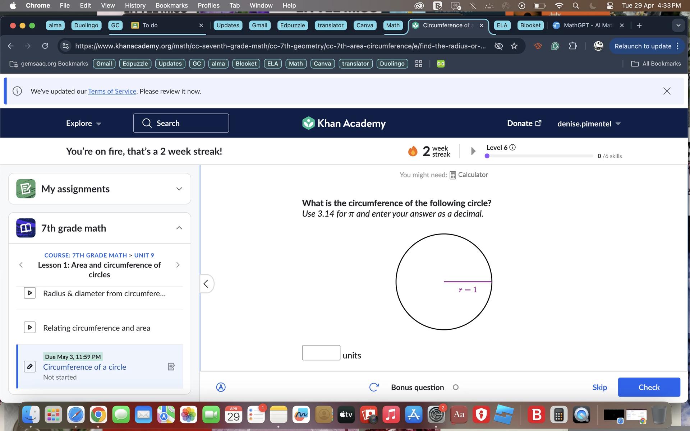Image resolution: width=690 pixels, height=431 pixels.
Task: Open the Music app in the dock
Action: [x=391, y=415]
